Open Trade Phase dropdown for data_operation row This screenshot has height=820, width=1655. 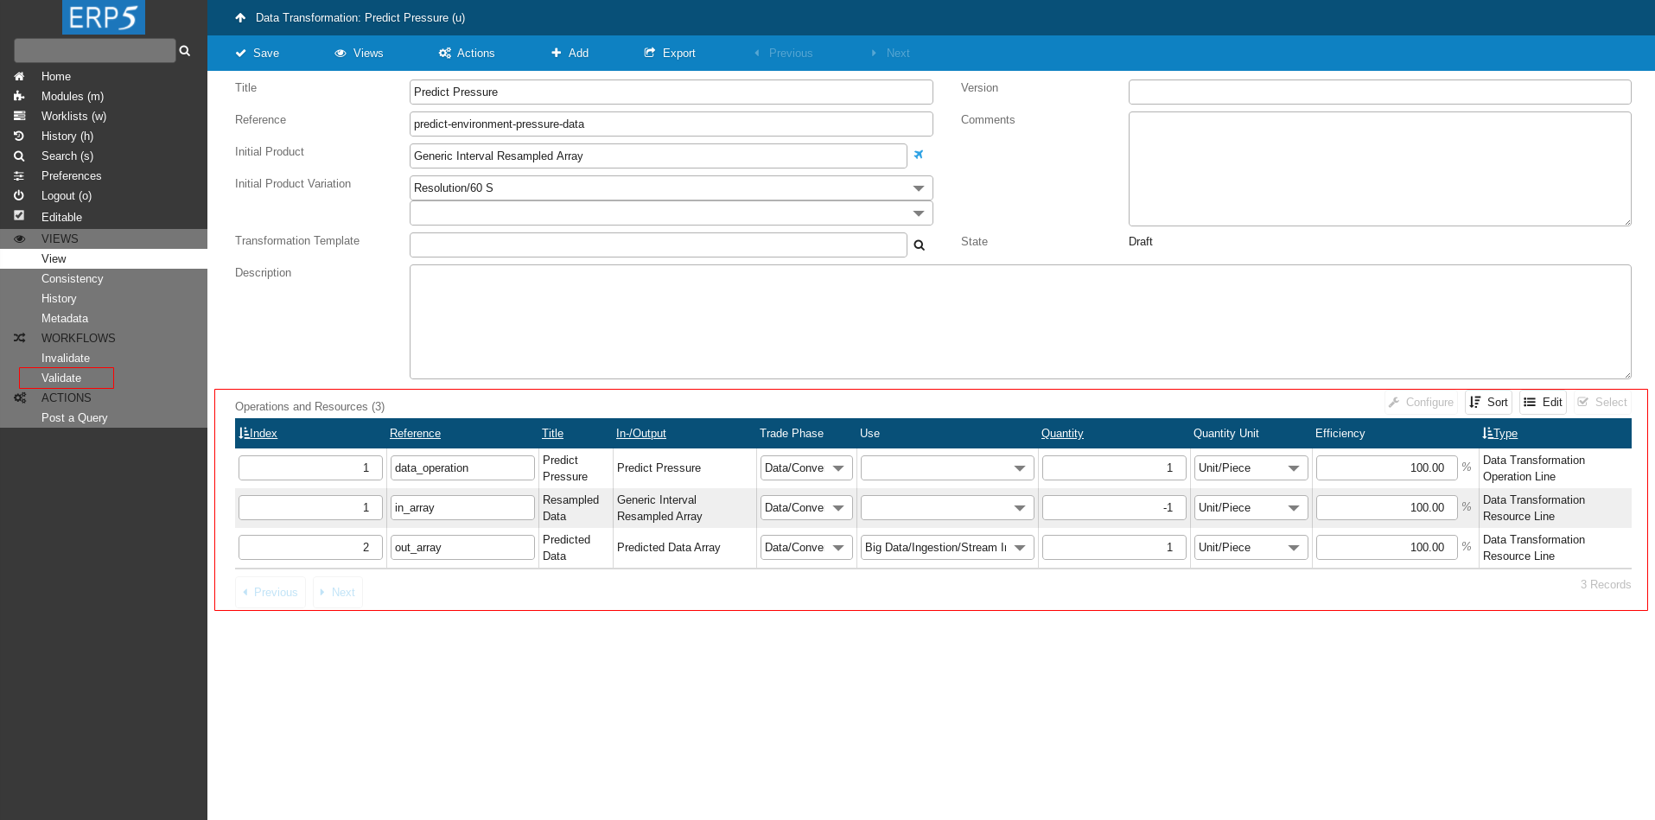pyautogui.click(x=806, y=467)
